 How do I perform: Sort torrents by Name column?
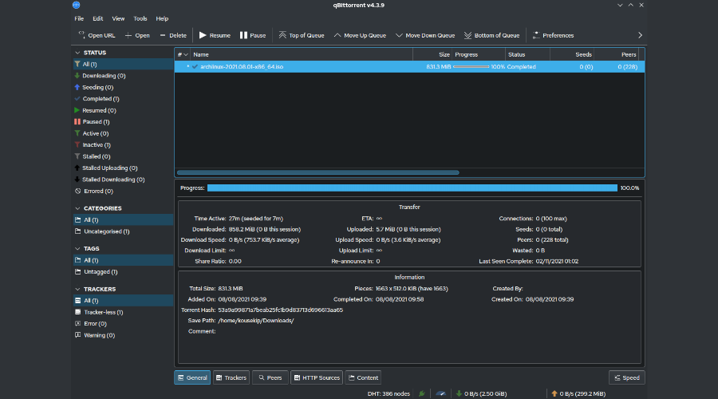click(x=302, y=54)
